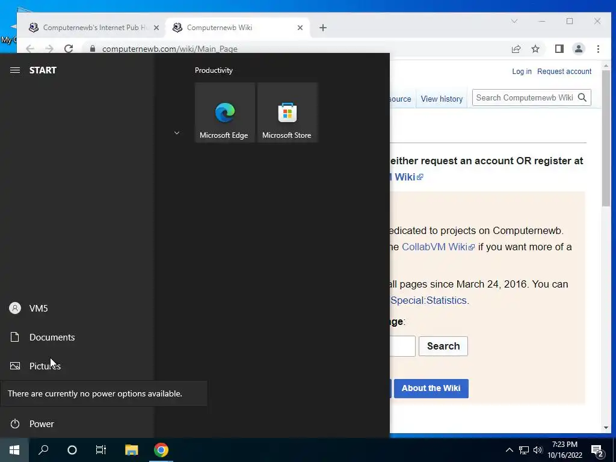616x462 pixels.
Task: Click the Productivity group header
Action: tap(214, 70)
